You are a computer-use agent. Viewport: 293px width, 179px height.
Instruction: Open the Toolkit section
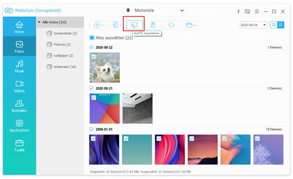click(x=19, y=145)
